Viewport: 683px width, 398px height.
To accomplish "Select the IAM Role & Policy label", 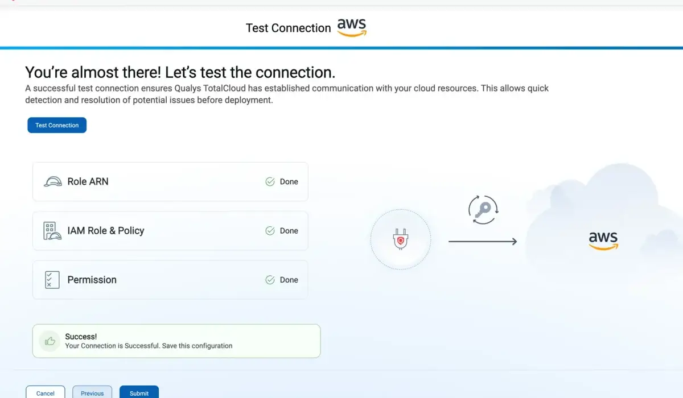I will pyautogui.click(x=105, y=231).
